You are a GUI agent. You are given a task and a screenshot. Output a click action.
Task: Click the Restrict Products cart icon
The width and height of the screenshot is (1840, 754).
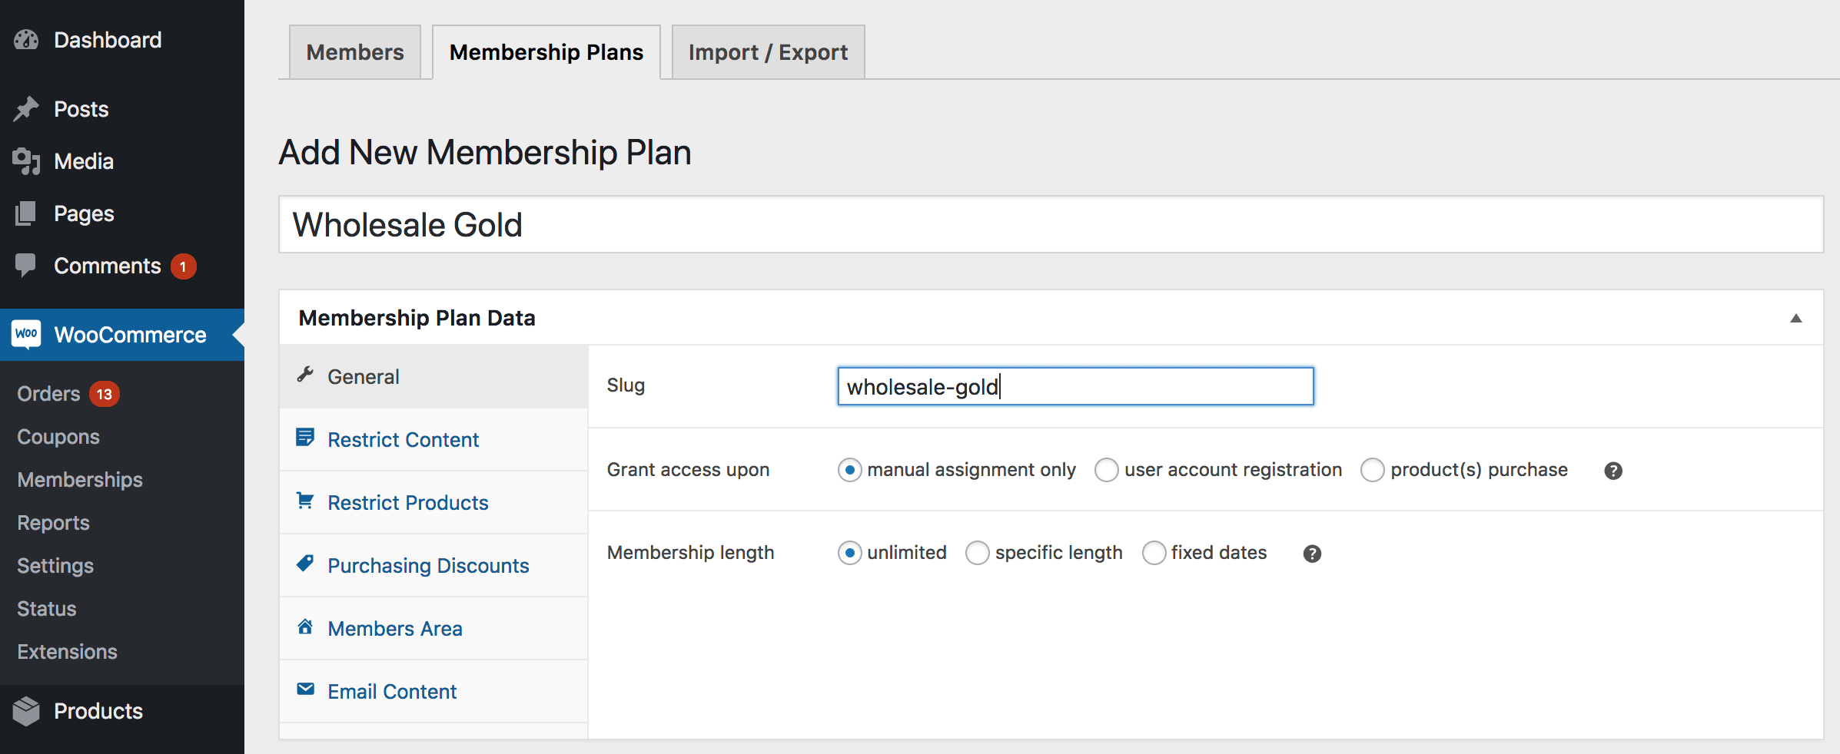(x=305, y=501)
